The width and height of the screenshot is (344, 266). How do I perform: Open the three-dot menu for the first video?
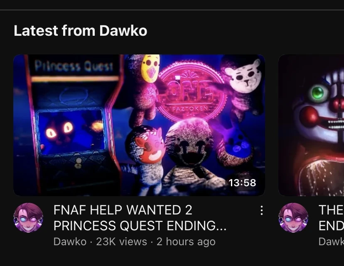[261, 210]
